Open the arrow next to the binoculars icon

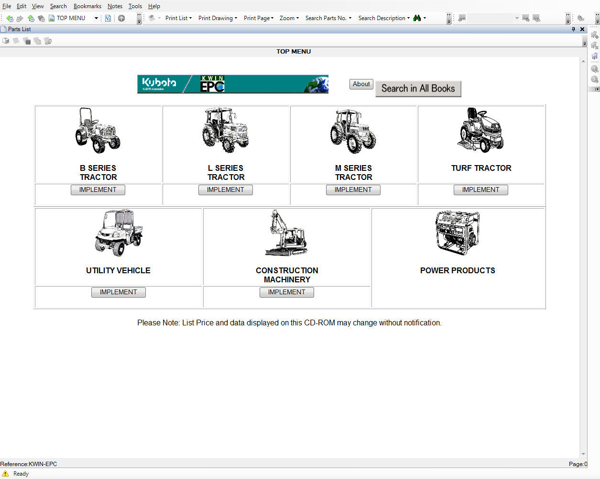425,18
